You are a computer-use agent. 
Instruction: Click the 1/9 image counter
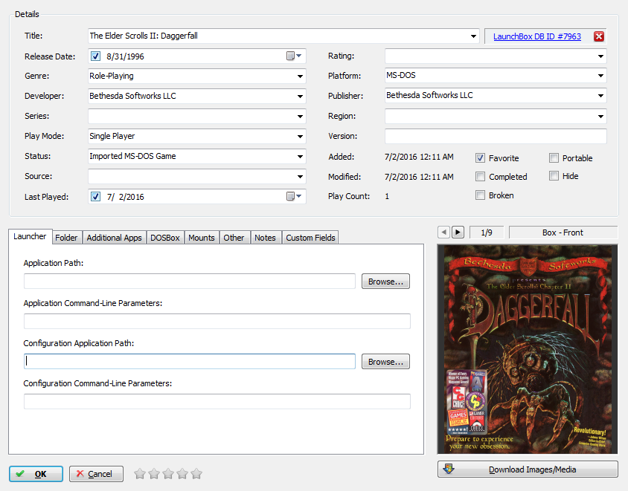487,233
